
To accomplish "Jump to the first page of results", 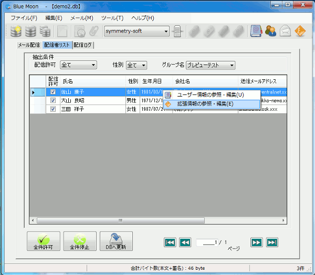I will (170, 242).
